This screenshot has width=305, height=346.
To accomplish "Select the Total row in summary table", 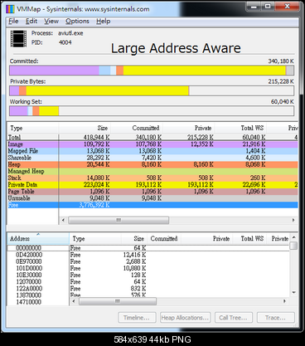I will click(152, 137).
